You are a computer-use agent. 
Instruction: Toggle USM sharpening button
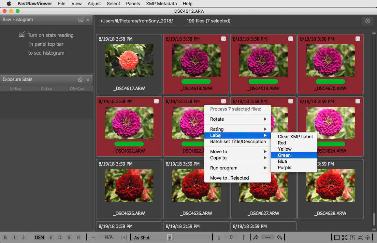pyautogui.click(x=39, y=237)
